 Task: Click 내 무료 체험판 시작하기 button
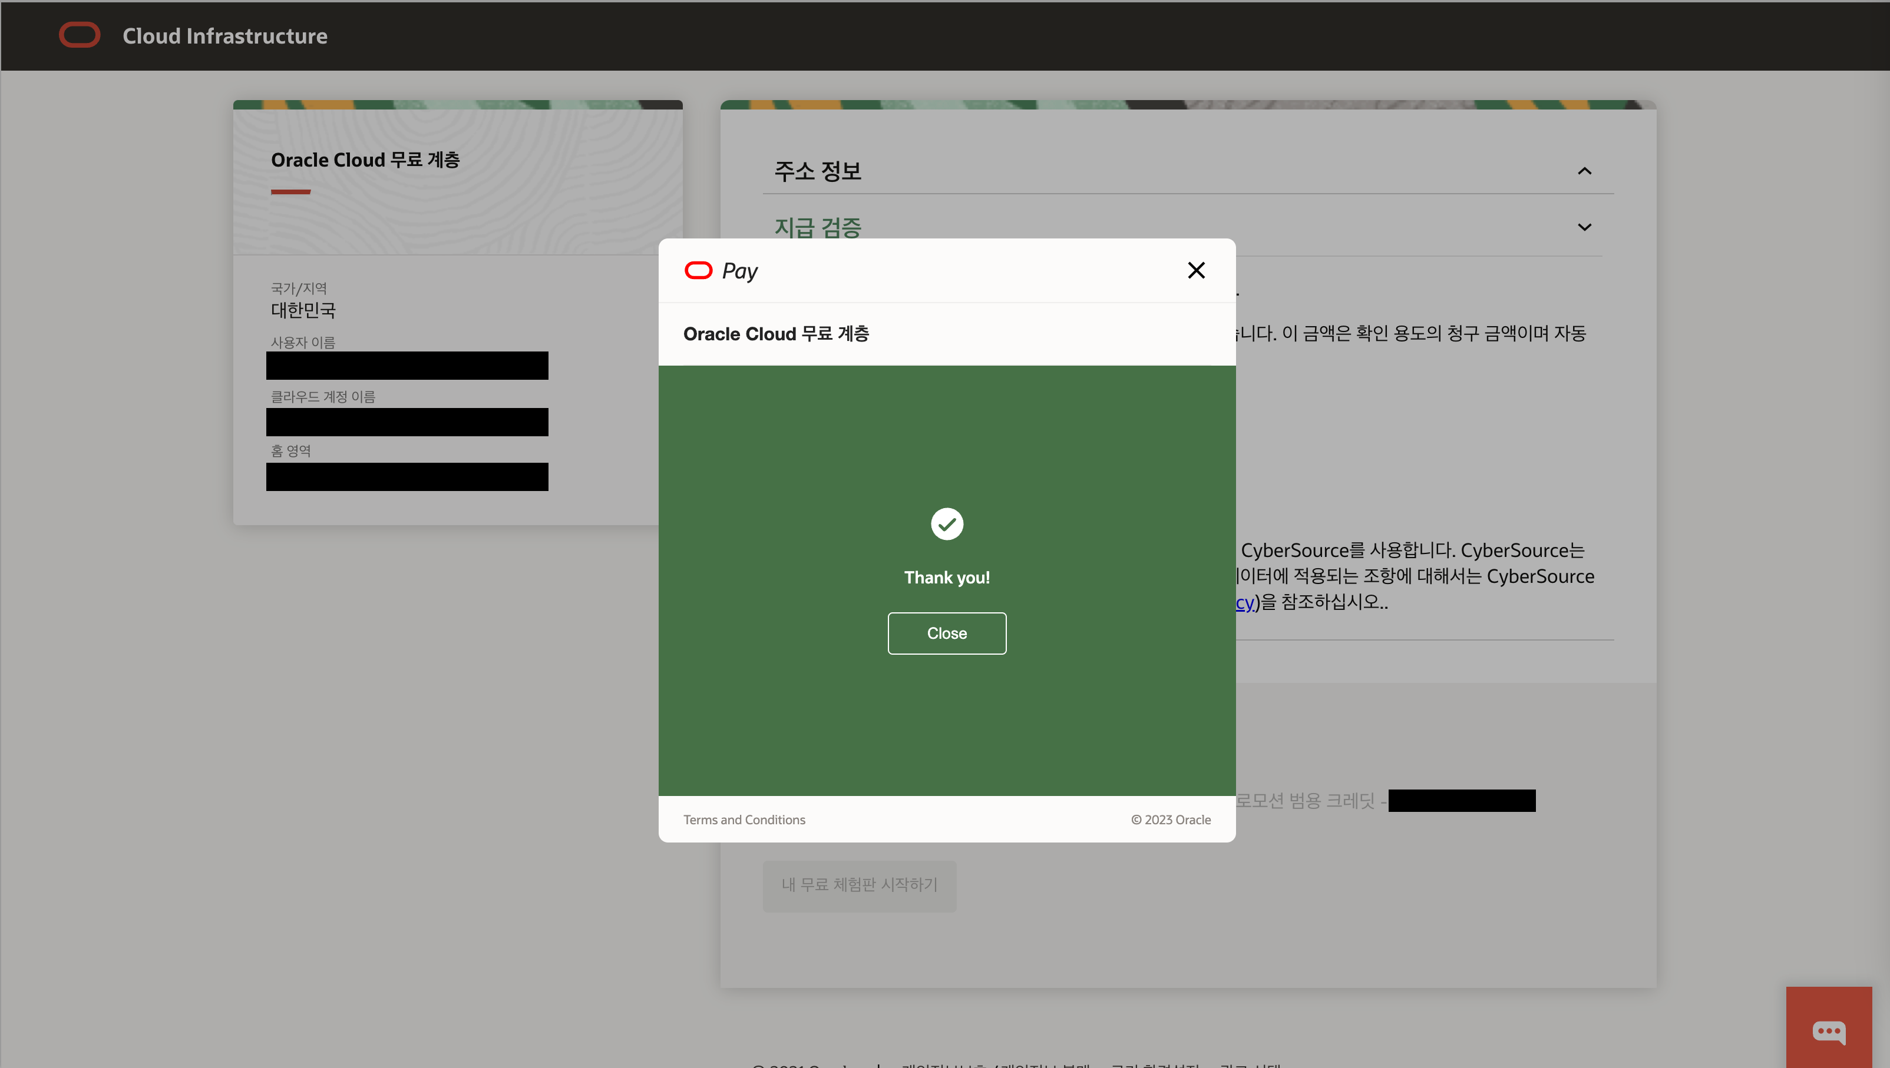859,885
